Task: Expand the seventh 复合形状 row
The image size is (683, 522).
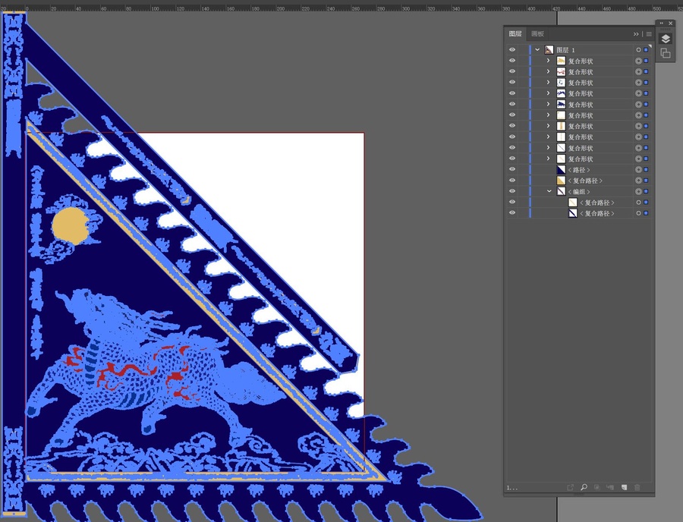Action: 549,126
